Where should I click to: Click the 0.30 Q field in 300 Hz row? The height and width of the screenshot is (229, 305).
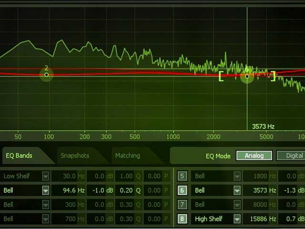129,205
